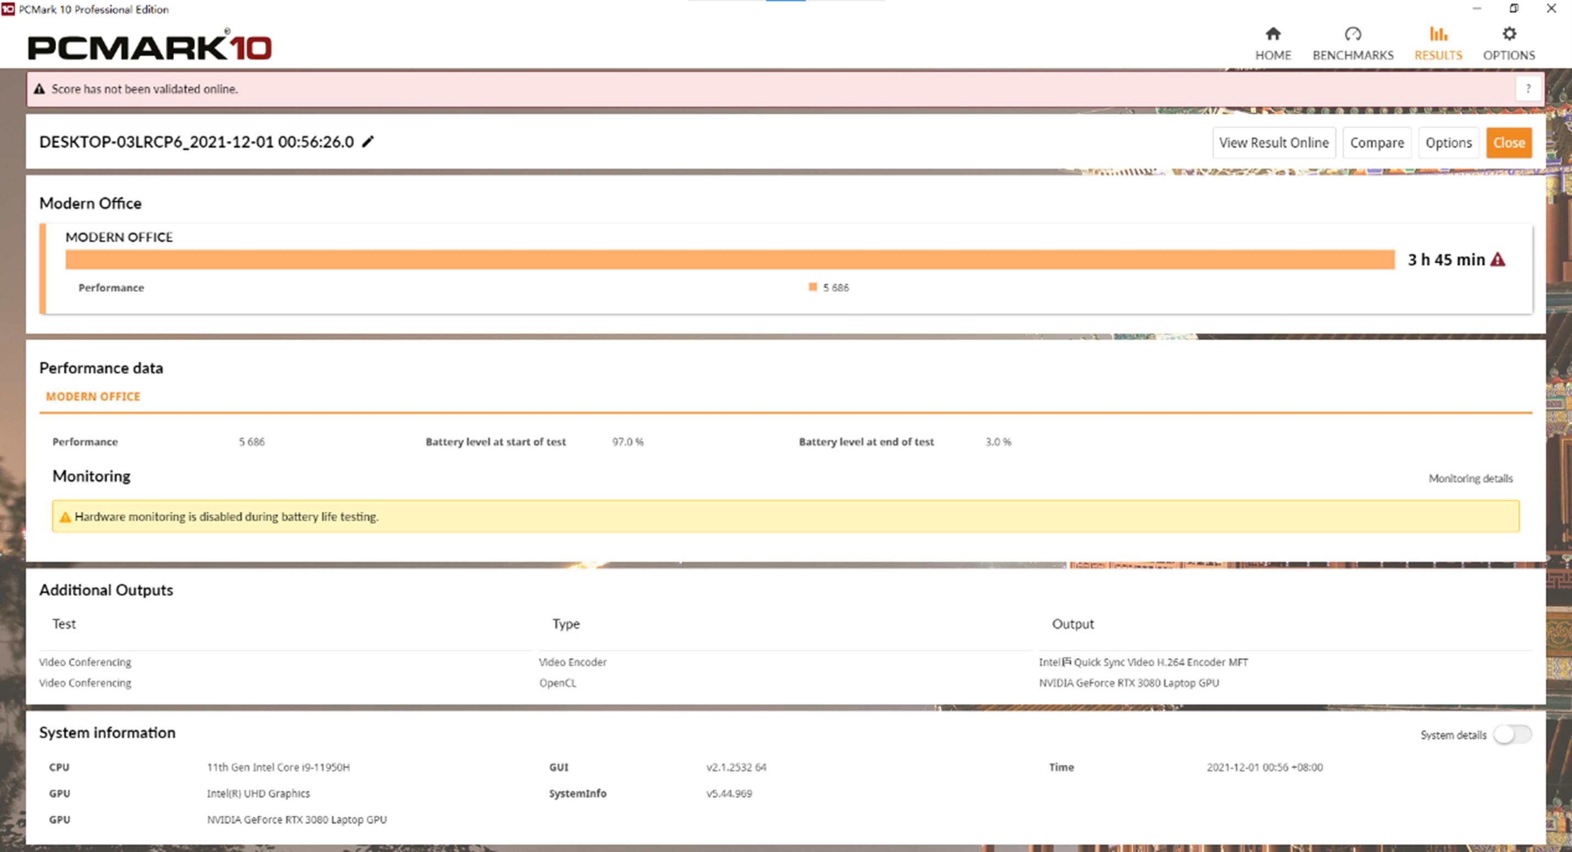Open Monitoring details
This screenshot has height=852, width=1572.
point(1470,479)
